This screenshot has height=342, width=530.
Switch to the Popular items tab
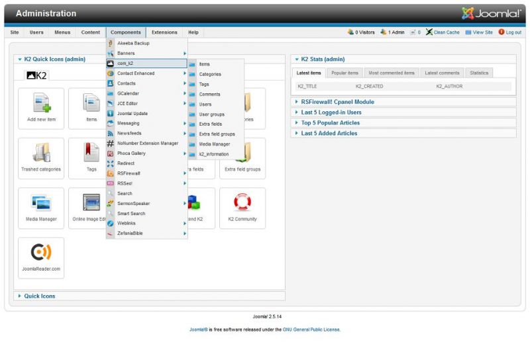point(344,73)
